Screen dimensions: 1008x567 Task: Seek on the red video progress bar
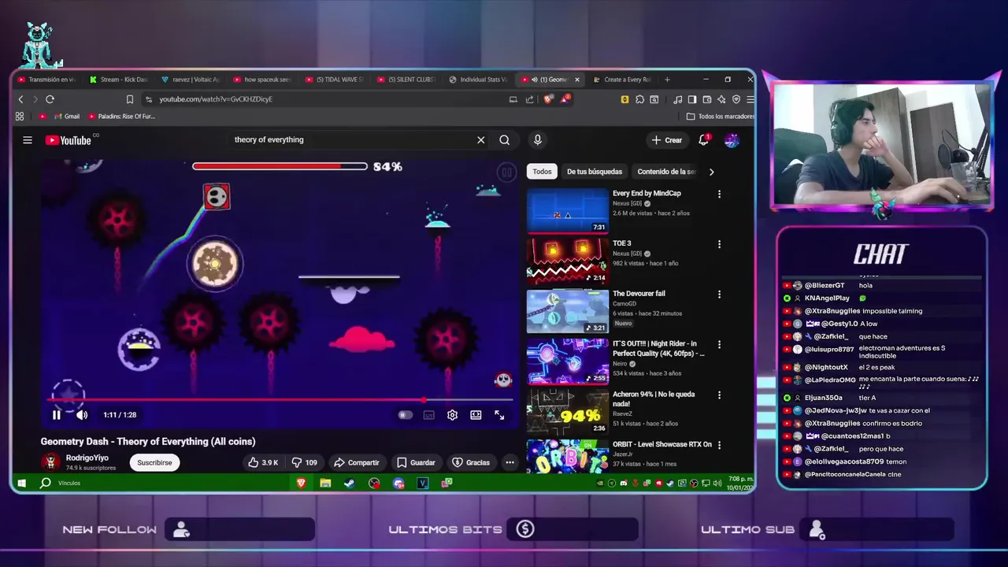tap(280, 400)
